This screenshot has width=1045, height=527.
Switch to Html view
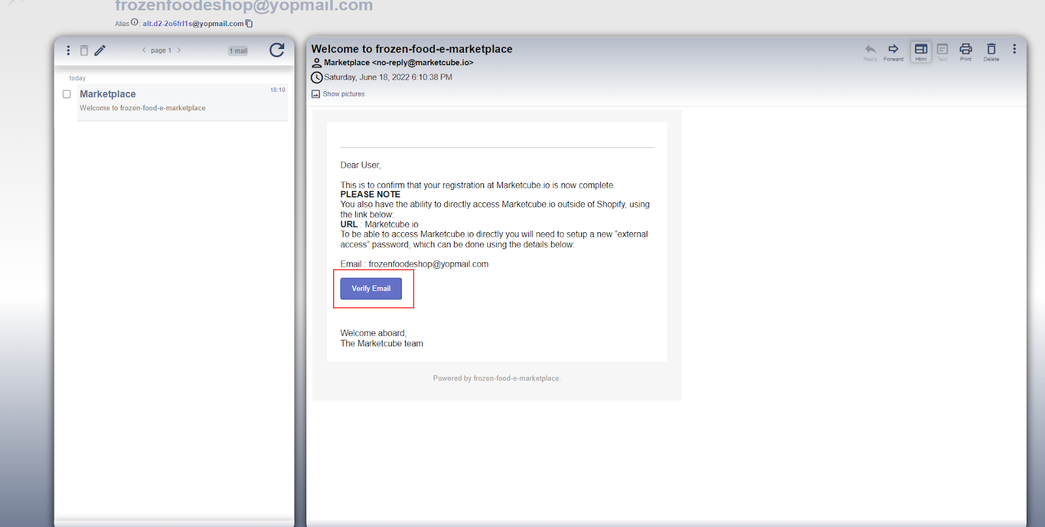pyautogui.click(x=921, y=52)
